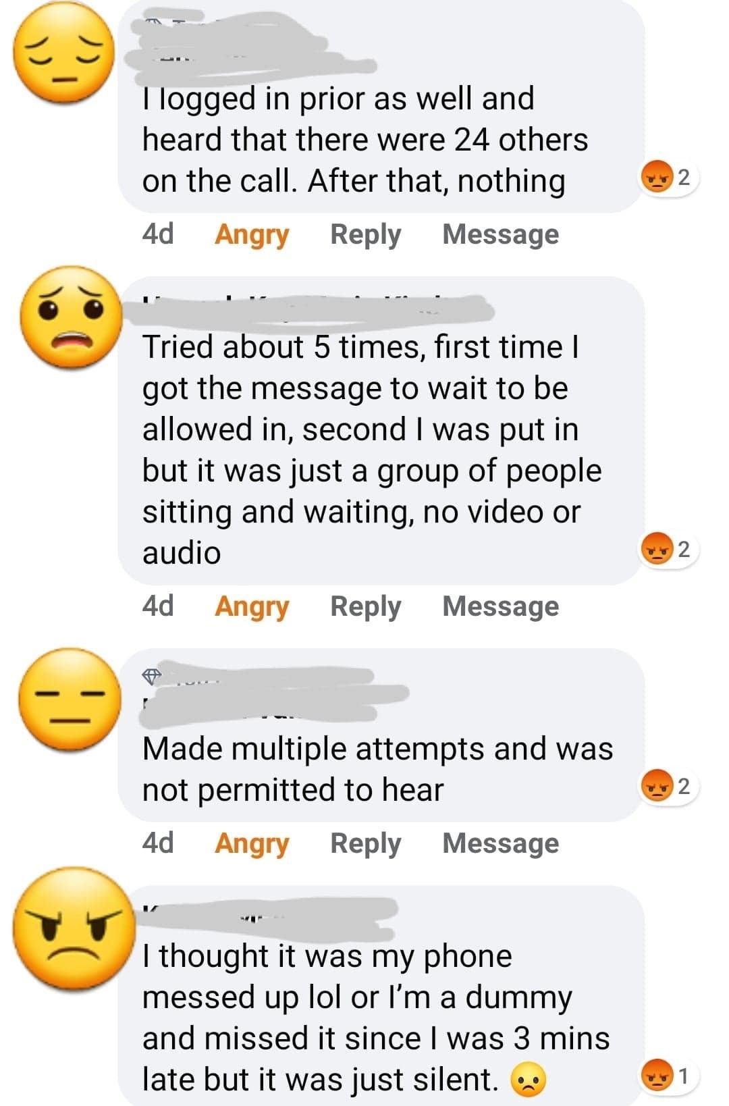Open angry reaction count on '24 others' comment

point(669,178)
